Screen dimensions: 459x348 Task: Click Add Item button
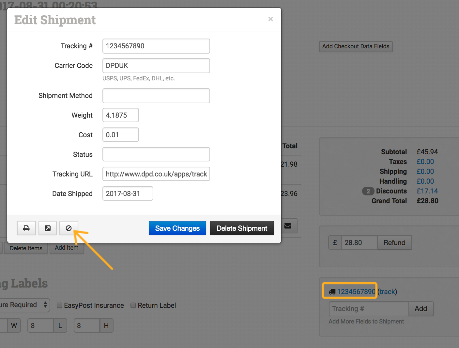pyautogui.click(x=67, y=248)
